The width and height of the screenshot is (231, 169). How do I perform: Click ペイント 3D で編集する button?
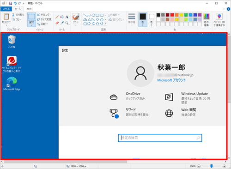219,20
